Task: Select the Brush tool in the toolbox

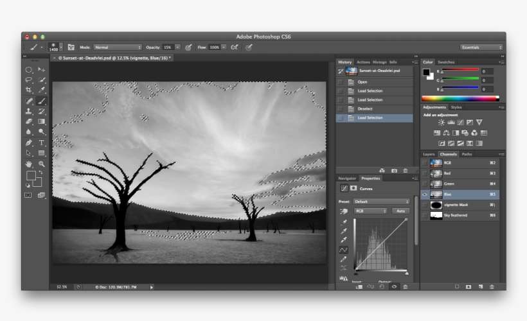Action: click(x=42, y=101)
